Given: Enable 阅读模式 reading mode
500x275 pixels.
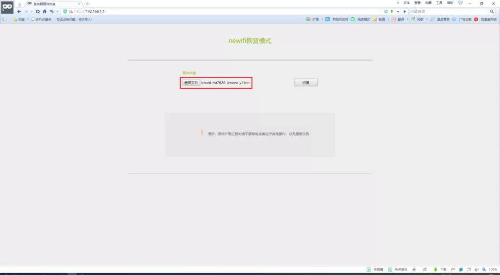Looking at the screenshot, I should tap(360, 19).
